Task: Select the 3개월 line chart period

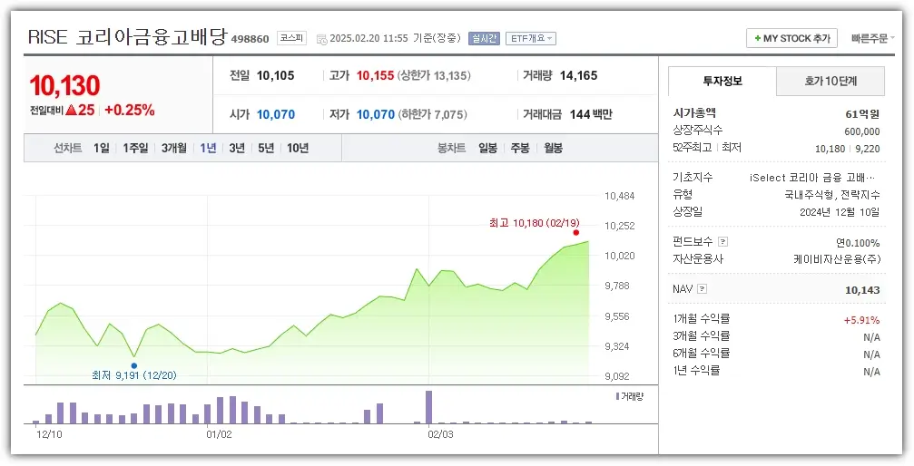Action: pyautogui.click(x=173, y=148)
